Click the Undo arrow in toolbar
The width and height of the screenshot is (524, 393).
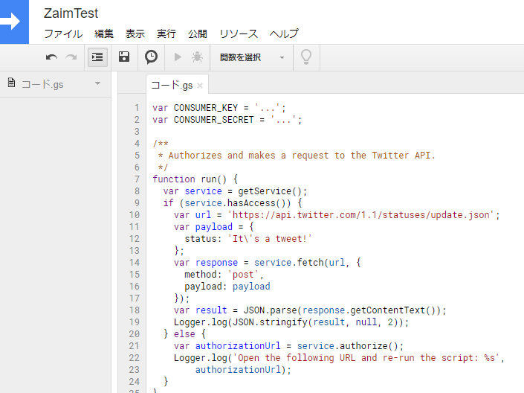51,57
